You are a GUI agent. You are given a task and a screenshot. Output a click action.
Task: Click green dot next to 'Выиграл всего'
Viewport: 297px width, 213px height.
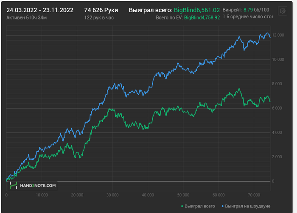(182, 206)
